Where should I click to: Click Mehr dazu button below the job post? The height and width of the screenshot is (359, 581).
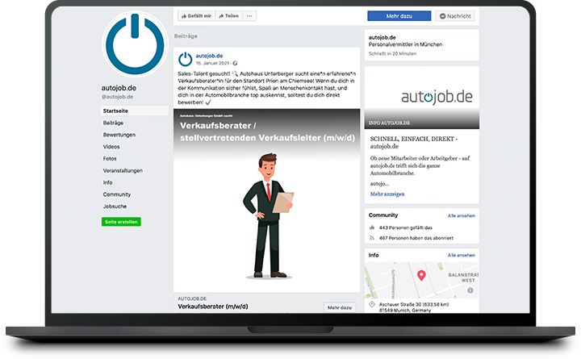(340, 307)
